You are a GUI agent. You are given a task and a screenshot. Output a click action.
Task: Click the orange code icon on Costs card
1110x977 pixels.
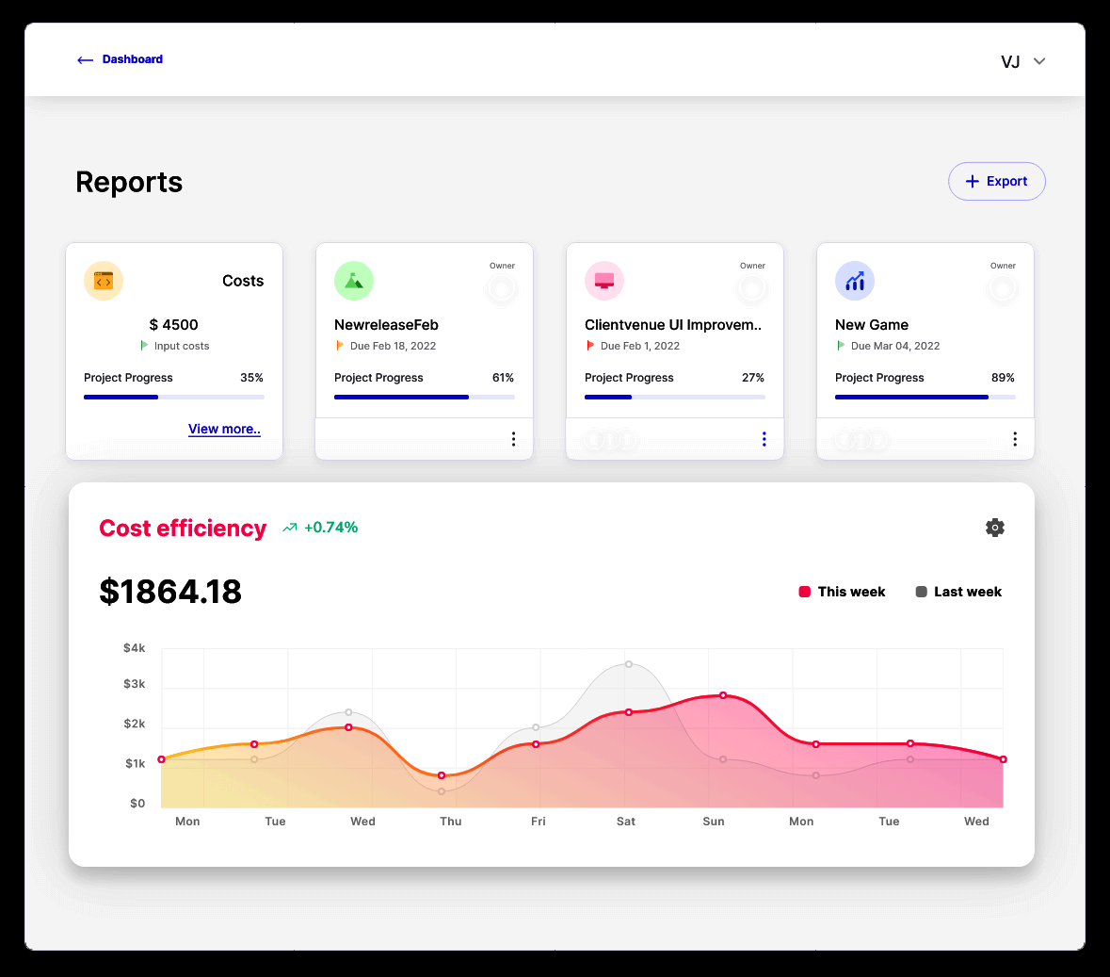tap(104, 282)
